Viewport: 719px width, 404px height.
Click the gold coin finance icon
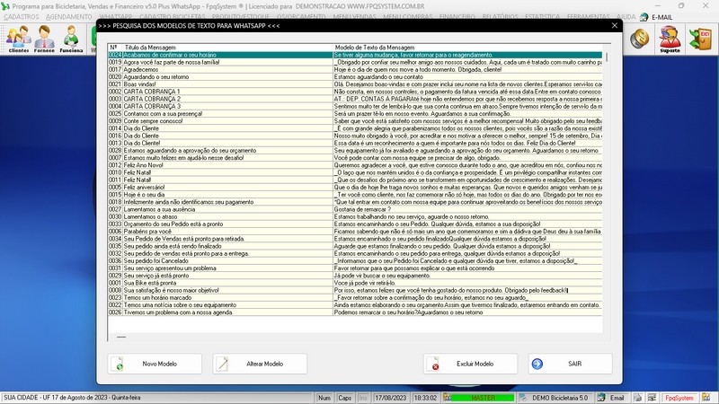point(639,39)
